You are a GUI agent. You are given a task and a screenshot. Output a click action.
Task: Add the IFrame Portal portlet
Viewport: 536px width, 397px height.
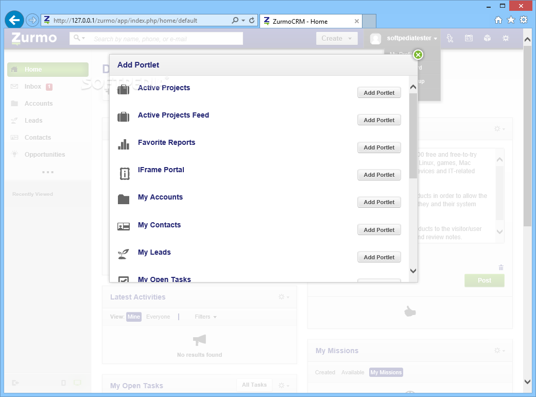coord(379,175)
